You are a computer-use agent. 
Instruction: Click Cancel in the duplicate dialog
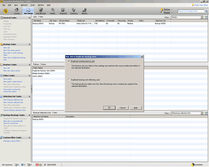click(122, 108)
